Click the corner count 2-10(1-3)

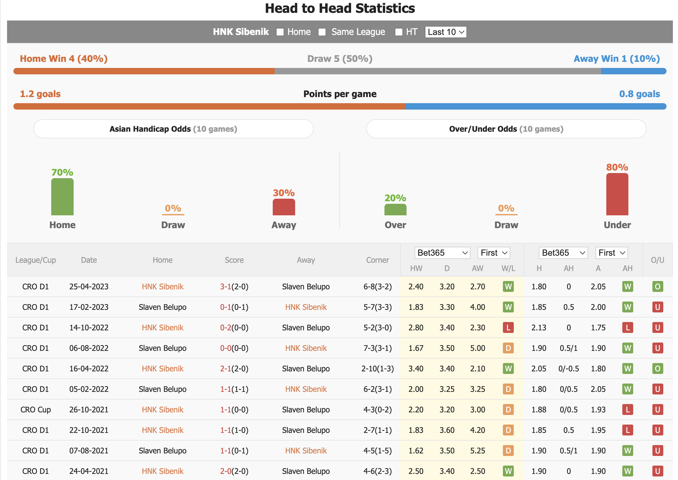[378, 368]
